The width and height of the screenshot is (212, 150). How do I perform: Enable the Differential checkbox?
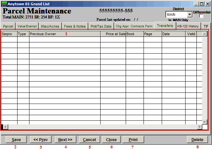(201, 16)
